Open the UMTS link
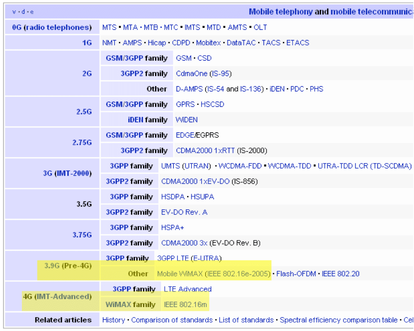 [170, 166]
